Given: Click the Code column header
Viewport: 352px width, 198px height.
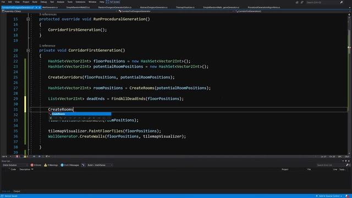Looking at the screenshot, I should point(13,169).
